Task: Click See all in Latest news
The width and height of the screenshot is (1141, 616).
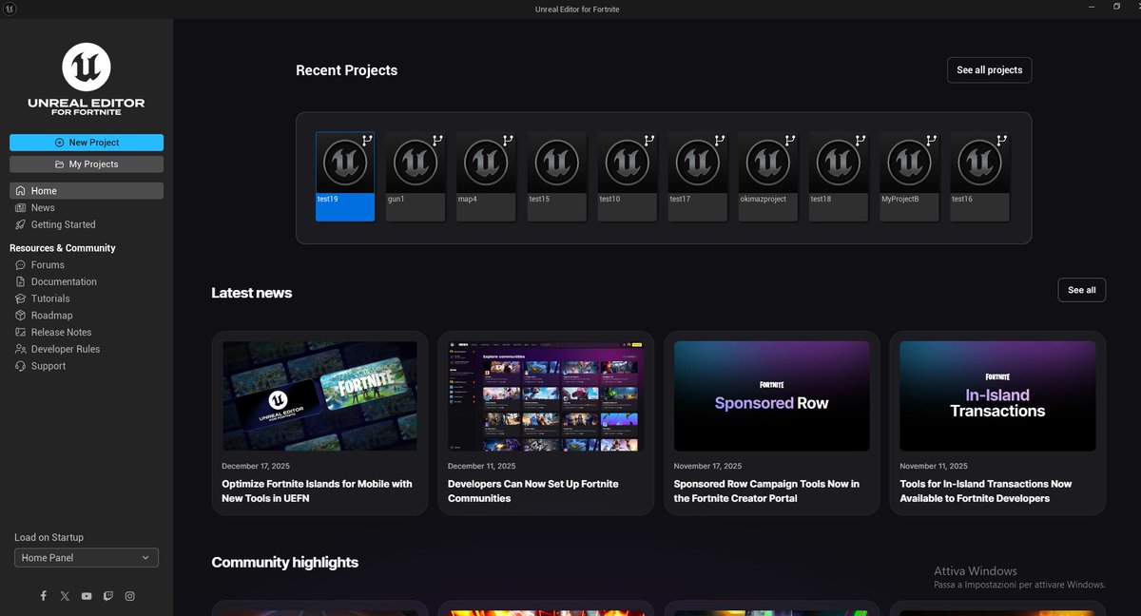Action: (x=1082, y=290)
